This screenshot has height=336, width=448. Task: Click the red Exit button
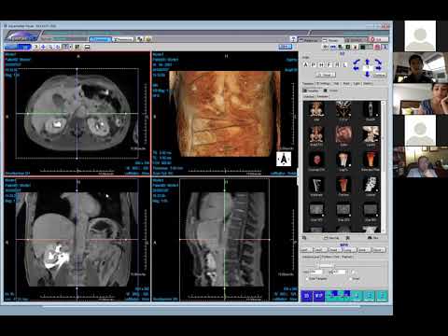click(378, 39)
